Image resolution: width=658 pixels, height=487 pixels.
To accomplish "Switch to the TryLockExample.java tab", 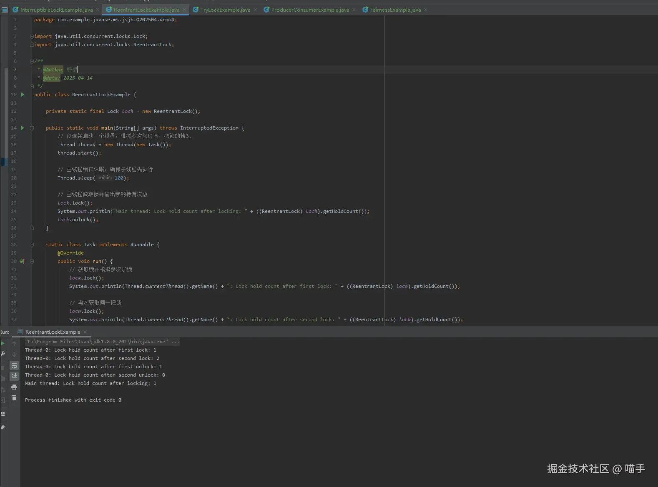I will point(225,10).
